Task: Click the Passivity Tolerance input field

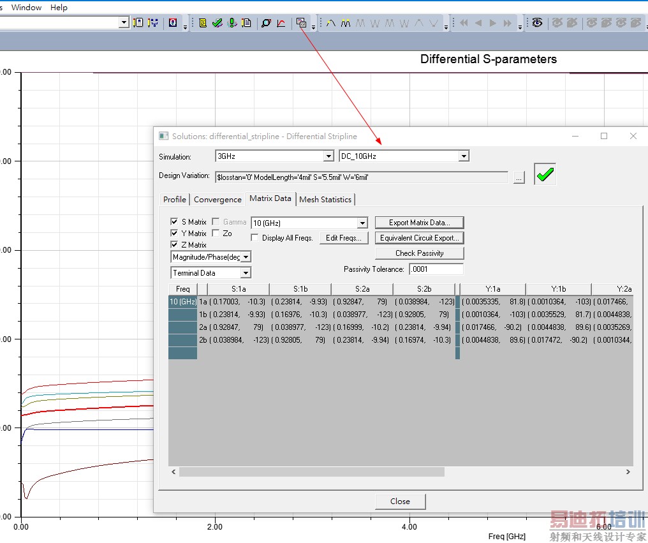Action: pyautogui.click(x=436, y=269)
